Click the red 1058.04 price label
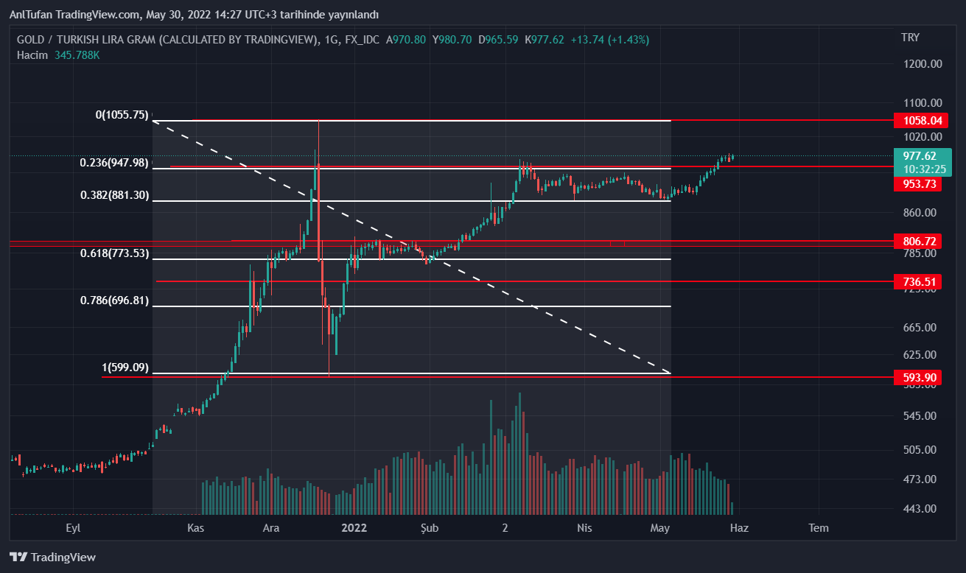The width and height of the screenshot is (966, 573). click(920, 120)
